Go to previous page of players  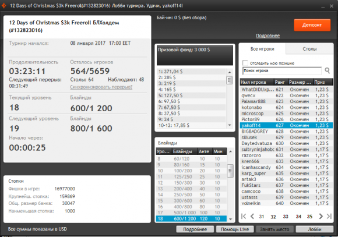[252, 216]
